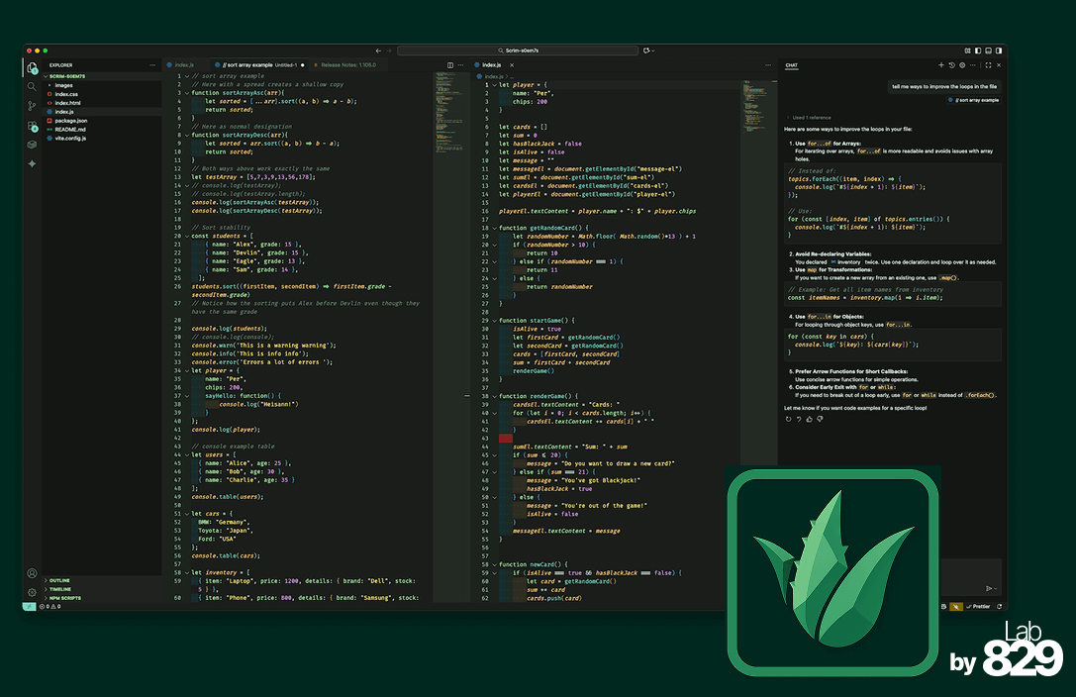Expand the images folder

tap(63, 85)
